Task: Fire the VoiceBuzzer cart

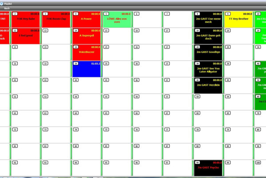Action: click(x=87, y=52)
